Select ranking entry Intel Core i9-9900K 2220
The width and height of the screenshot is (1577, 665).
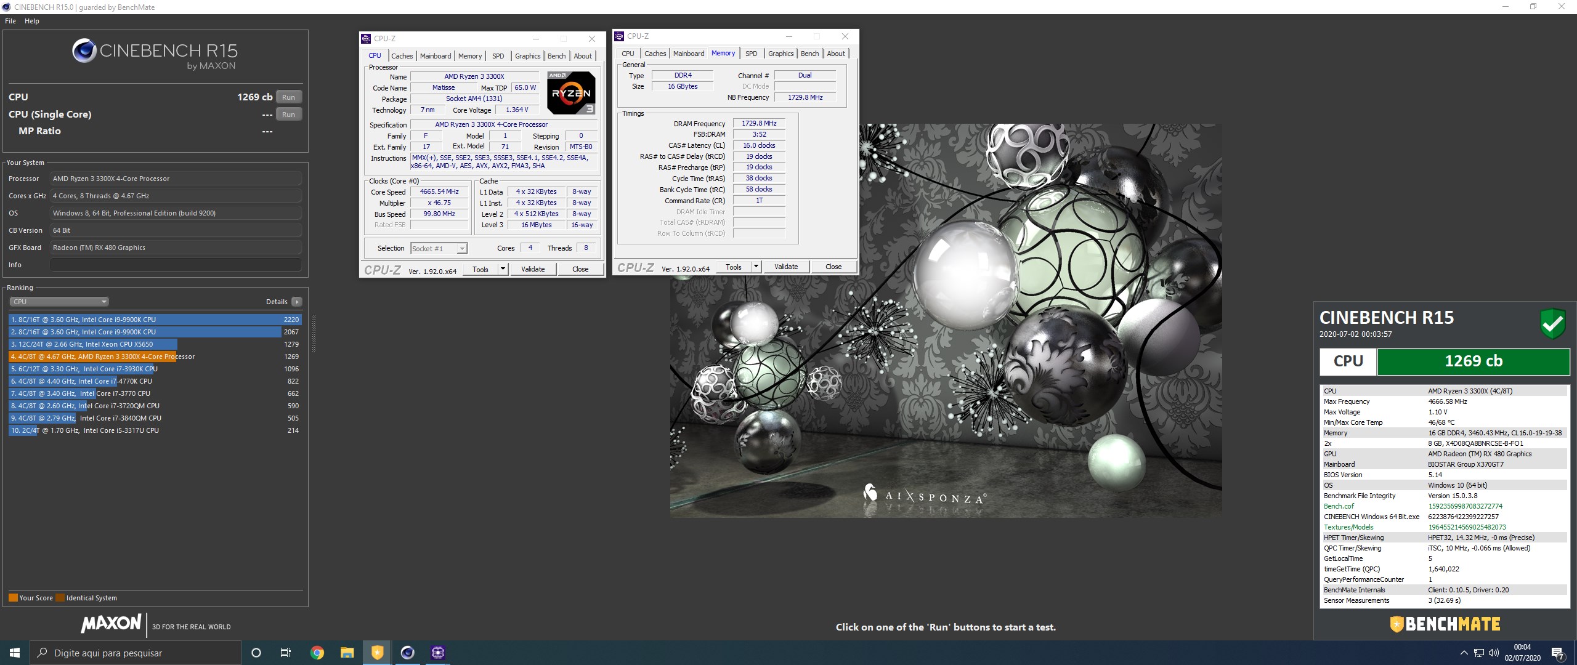coord(155,320)
